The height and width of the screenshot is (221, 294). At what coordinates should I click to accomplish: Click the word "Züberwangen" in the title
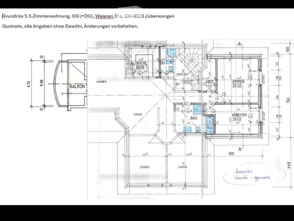(x=159, y=16)
